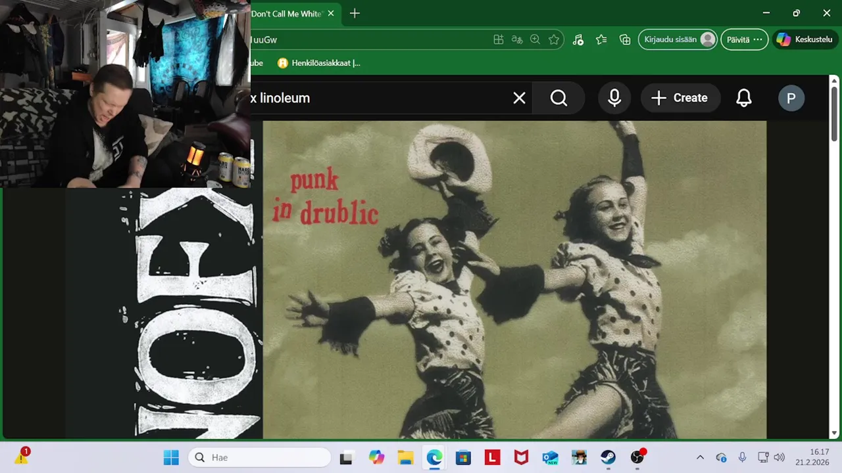Open Copilot 'Keskustelu' chat button
The image size is (842, 473).
[x=805, y=39]
